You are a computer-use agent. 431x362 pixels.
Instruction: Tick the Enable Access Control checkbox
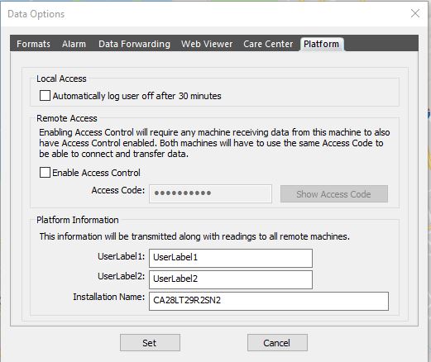pos(45,173)
